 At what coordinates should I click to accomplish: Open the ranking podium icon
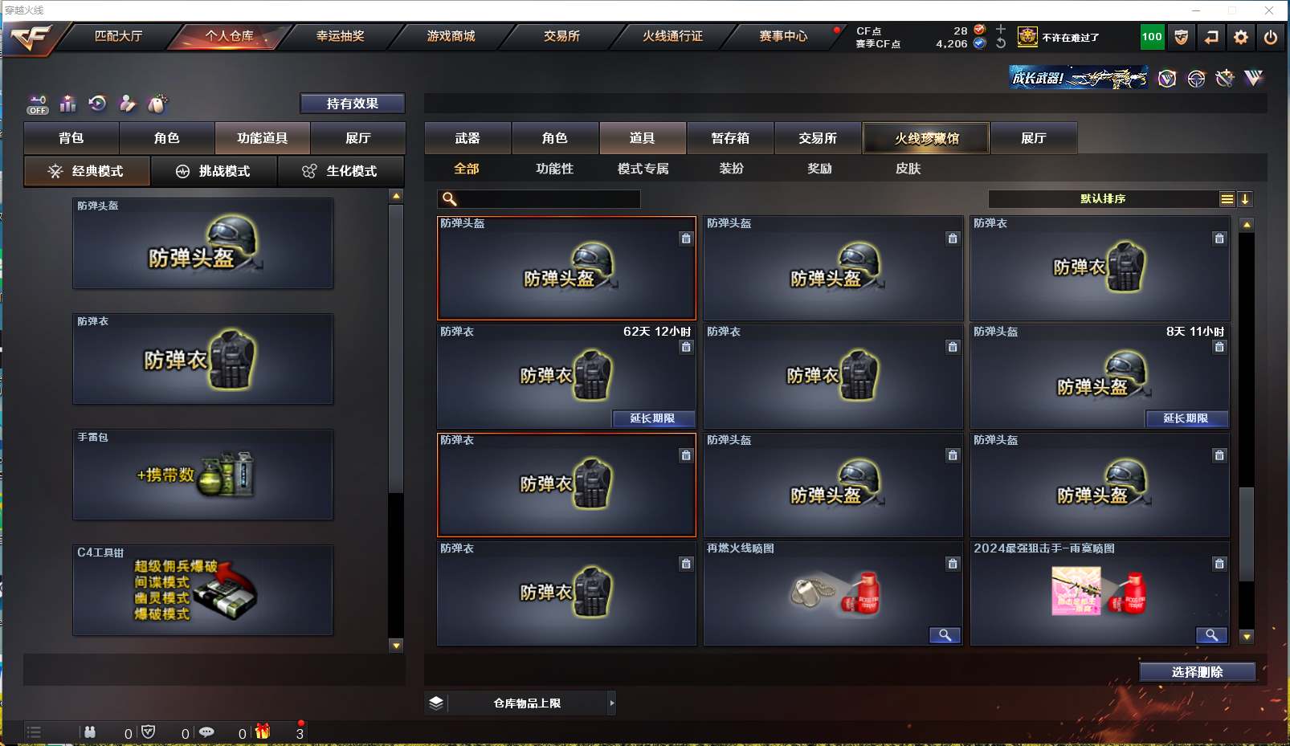[x=68, y=104]
